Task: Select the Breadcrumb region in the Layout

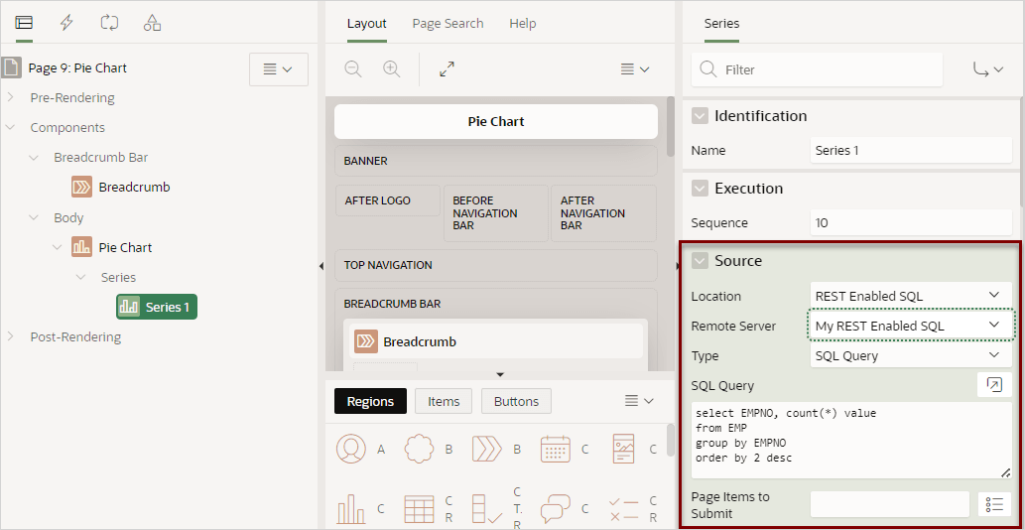Action: pyautogui.click(x=495, y=341)
